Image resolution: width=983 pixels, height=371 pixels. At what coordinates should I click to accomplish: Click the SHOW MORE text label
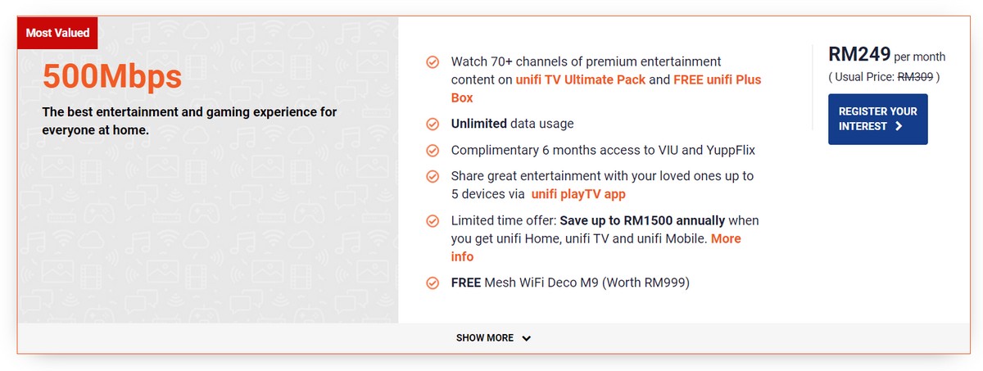tap(485, 338)
